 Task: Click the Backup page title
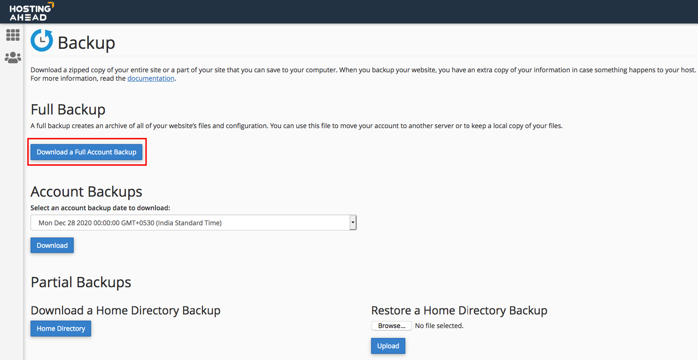pyautogui.click(x=86, y=43)
